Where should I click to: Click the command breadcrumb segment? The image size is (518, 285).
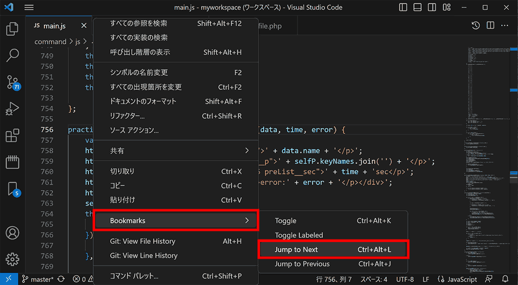point(50,42)
